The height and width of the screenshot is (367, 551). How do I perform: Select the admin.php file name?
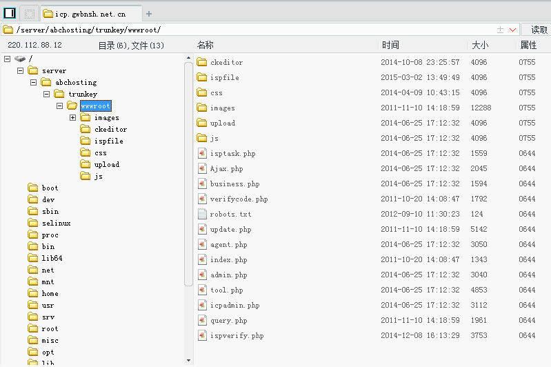tap(229, 275)
